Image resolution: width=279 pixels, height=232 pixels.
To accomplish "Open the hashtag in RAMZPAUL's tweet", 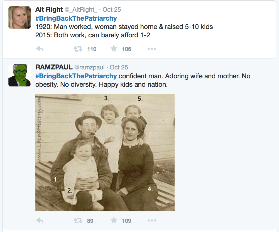I will point(76,76).
